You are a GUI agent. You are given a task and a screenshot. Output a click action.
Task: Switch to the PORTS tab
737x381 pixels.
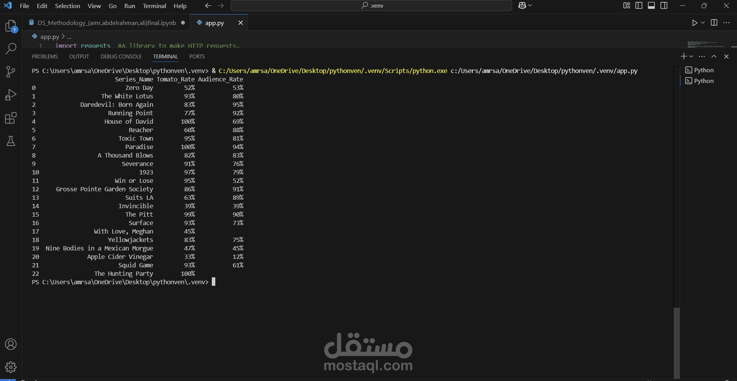point(197,56)
